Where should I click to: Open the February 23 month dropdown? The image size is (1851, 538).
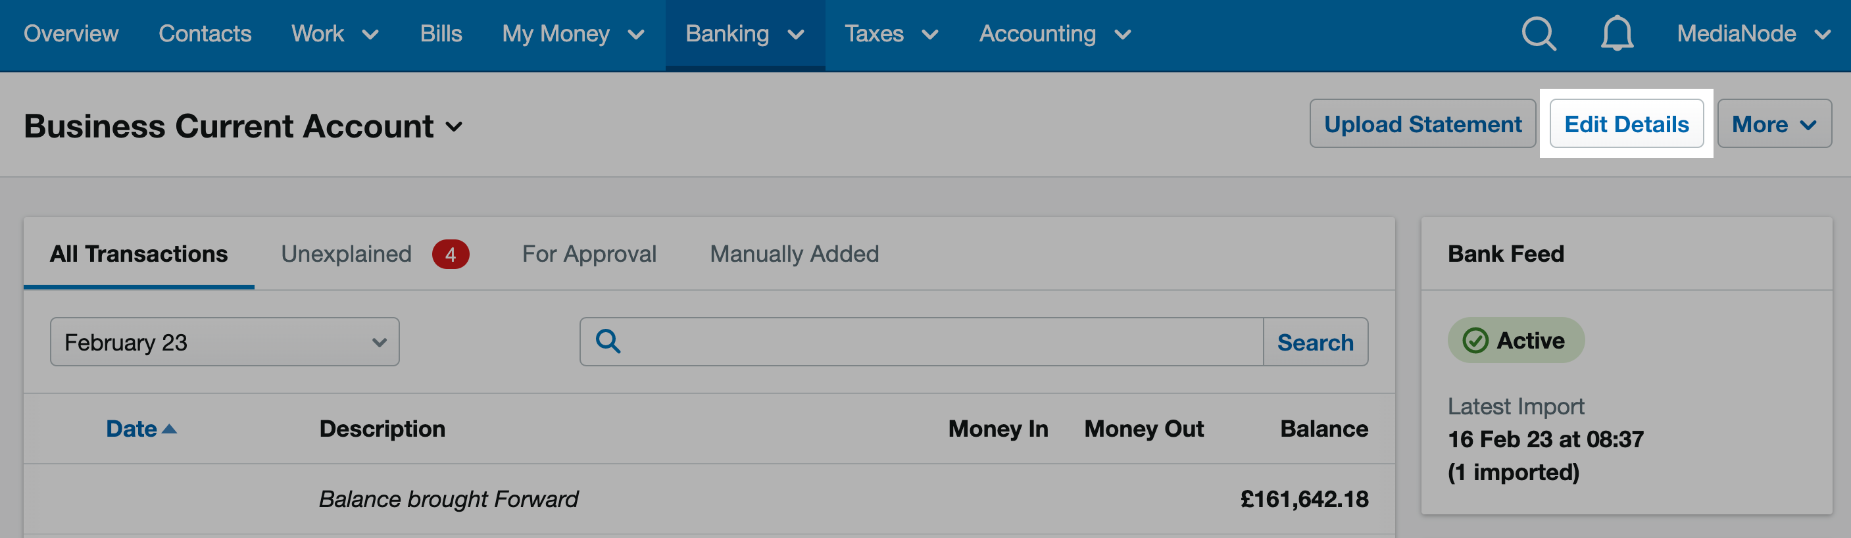point(225,342)
